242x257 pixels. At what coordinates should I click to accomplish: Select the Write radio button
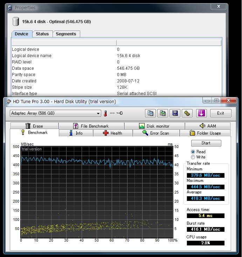[x=193, y=157]
